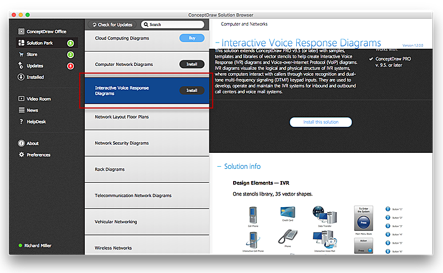Click Check for Updates button
Screen dimensions: 443x273
click(x=112, y=24)
